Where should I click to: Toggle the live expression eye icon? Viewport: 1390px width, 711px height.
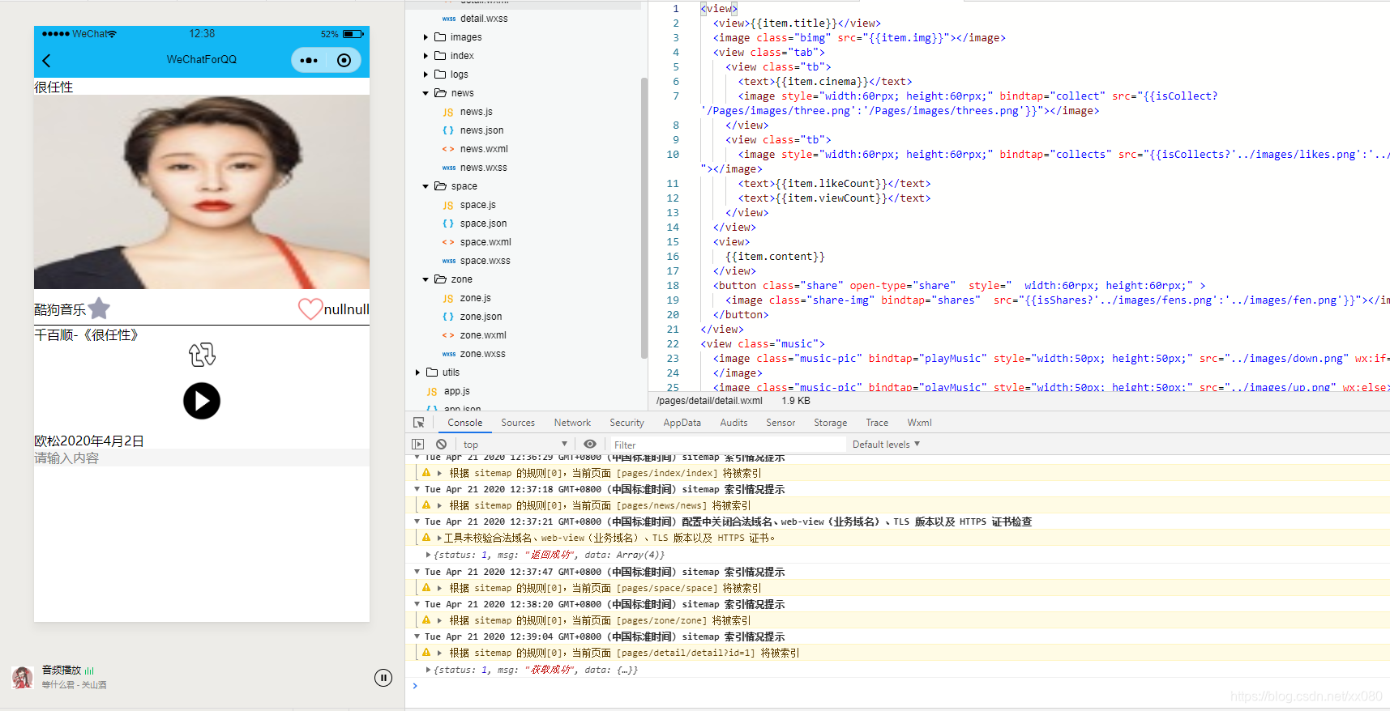point(590,445)
